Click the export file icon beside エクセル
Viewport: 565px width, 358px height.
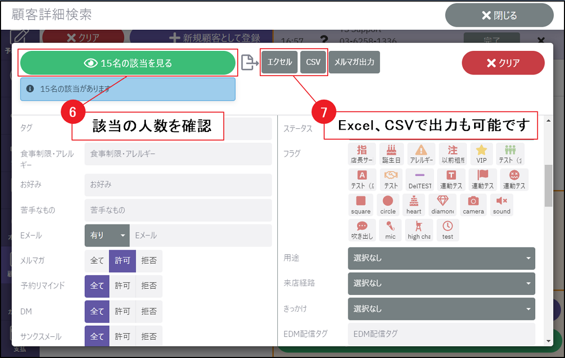[x=250, y=62]
